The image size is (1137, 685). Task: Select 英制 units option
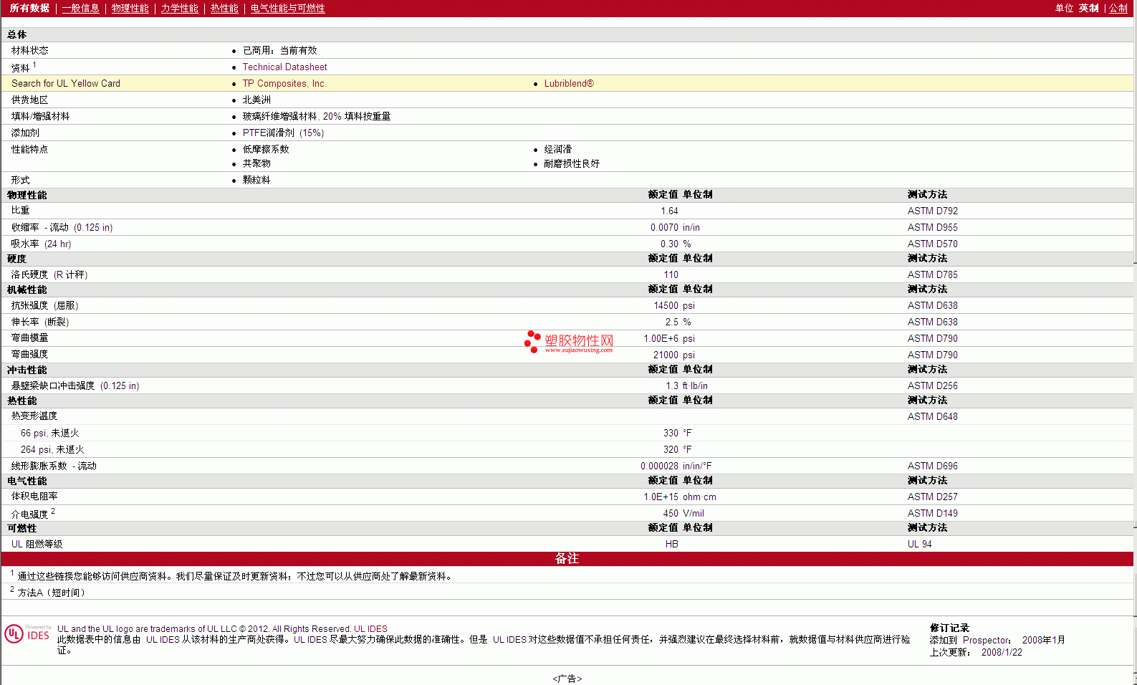tap(1088, 9)
